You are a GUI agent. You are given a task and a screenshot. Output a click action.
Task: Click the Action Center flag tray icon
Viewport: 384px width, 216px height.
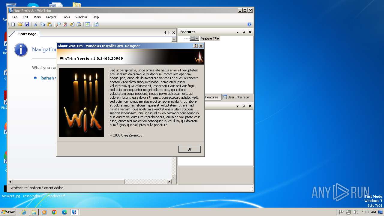coord(341,212)
